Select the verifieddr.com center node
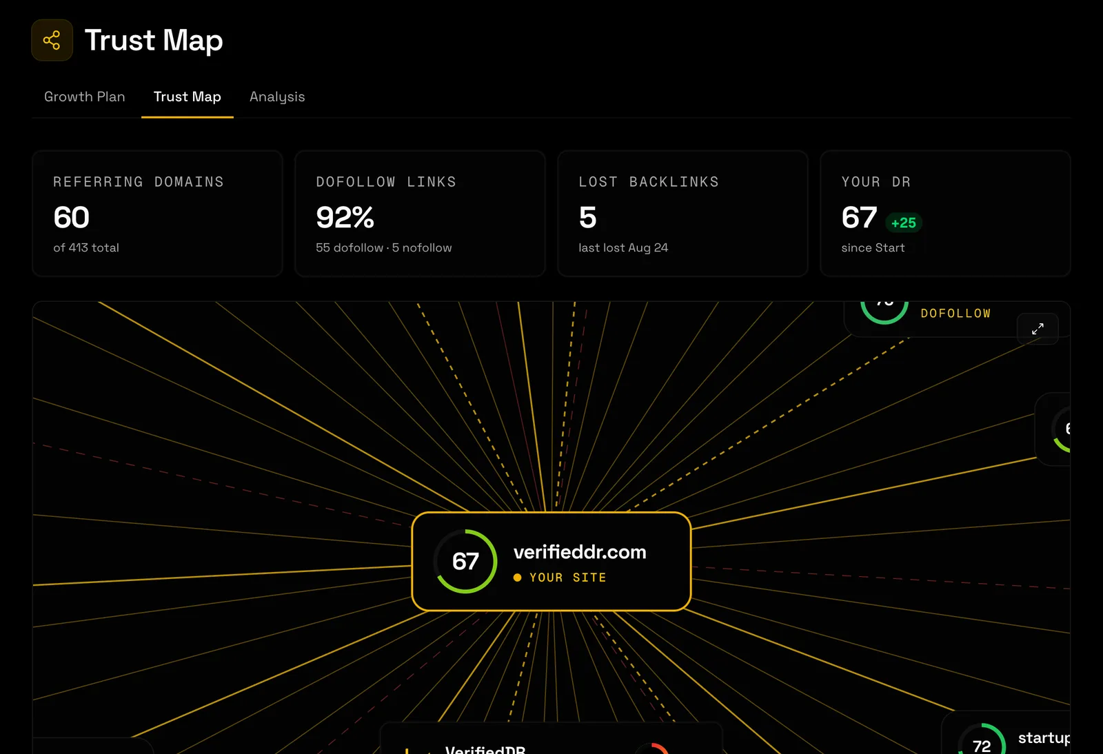 click(x=551, y=562)
